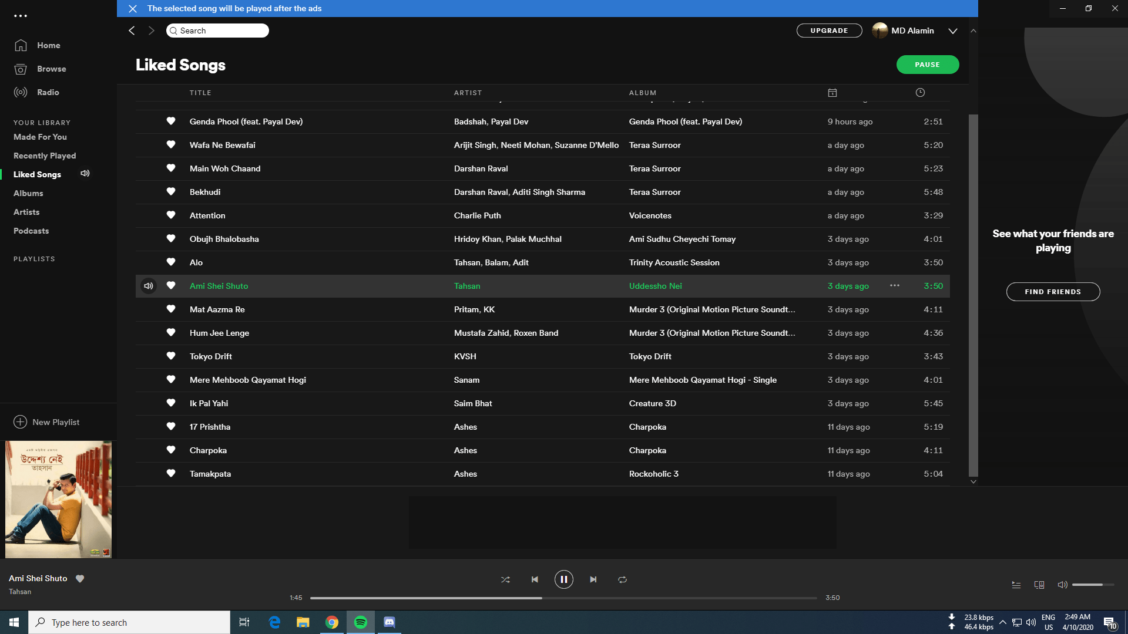Screen dimensions: 1128x634
Task: Unlike Attention heart icon
Action: point(171,215)
